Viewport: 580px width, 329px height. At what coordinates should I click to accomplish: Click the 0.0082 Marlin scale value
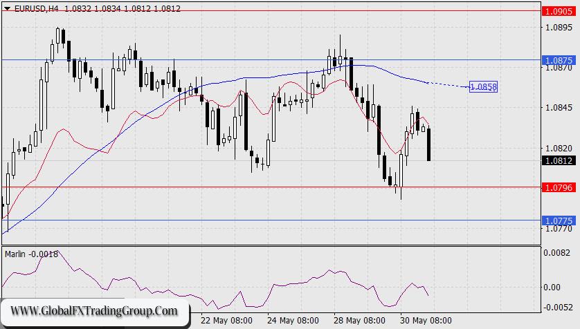(x=556, y=253)
